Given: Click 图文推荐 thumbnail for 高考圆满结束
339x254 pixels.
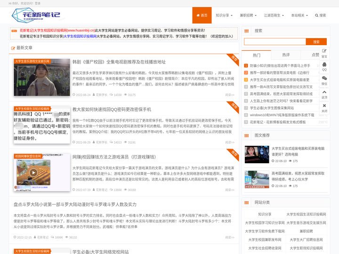Looking at the screenshot, I should click(257, 179).
